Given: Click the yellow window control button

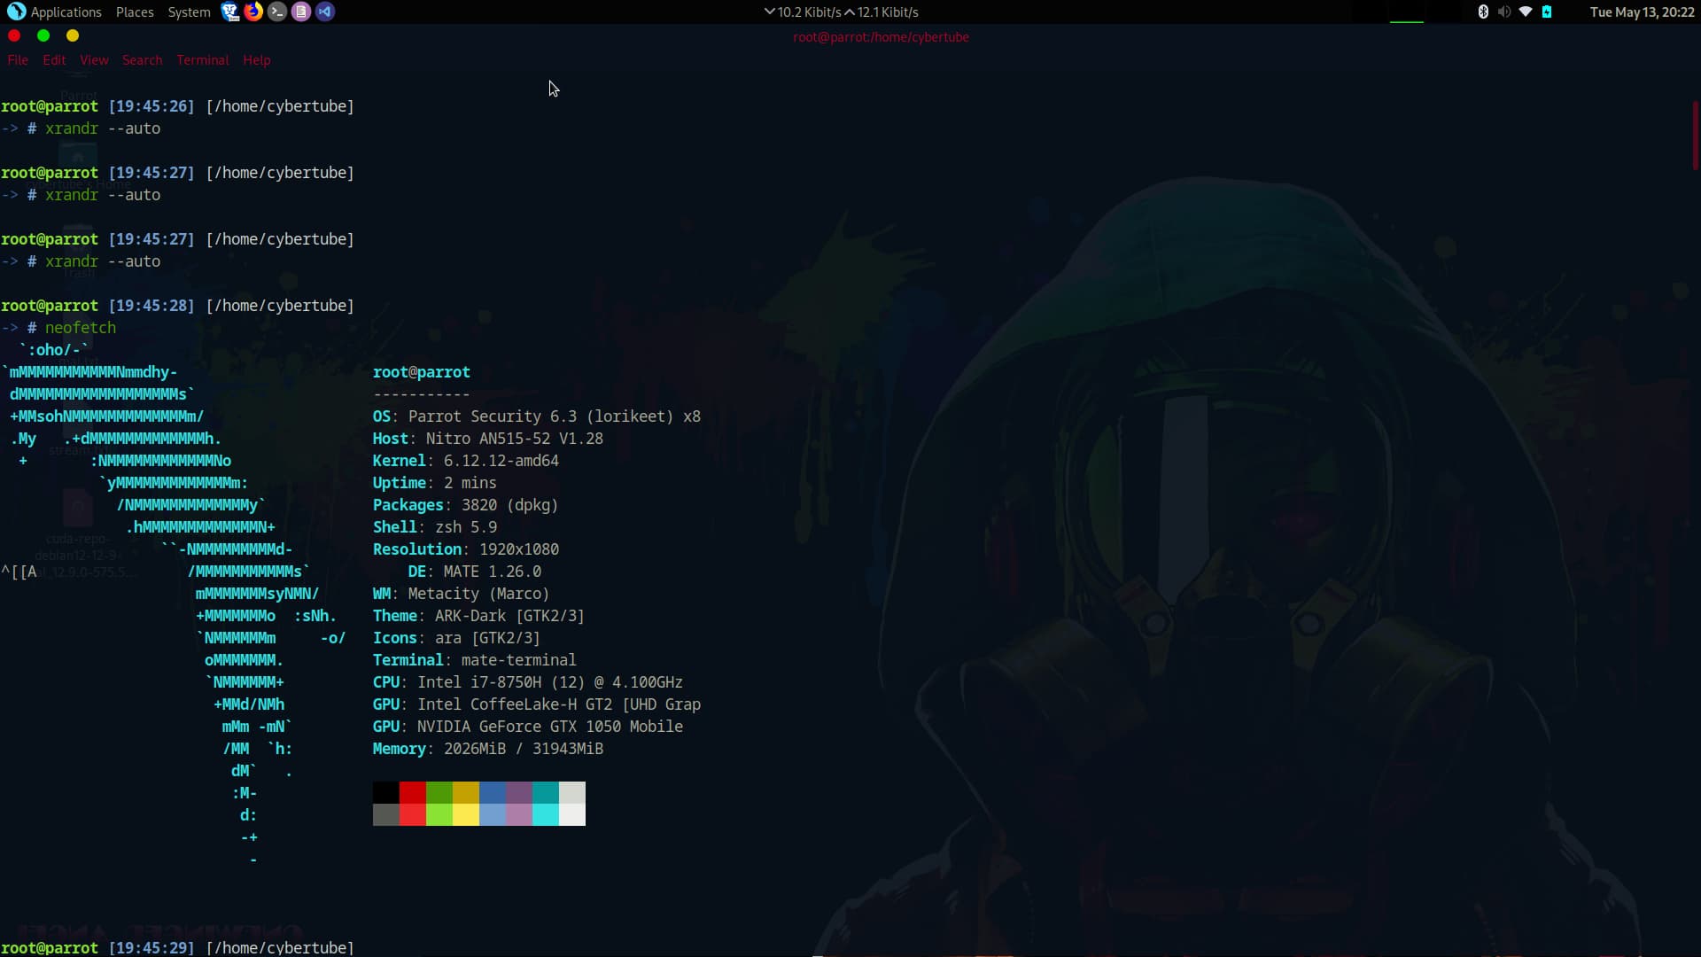Looking at the screenshot, I should (x=73, y=35).
